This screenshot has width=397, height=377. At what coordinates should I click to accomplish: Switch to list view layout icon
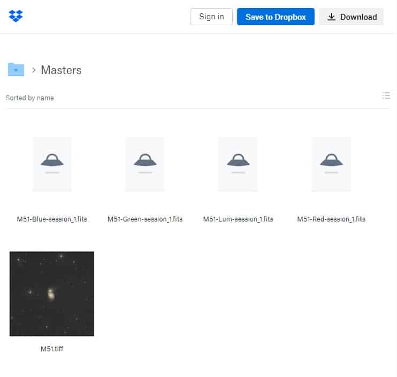[386, 95]
